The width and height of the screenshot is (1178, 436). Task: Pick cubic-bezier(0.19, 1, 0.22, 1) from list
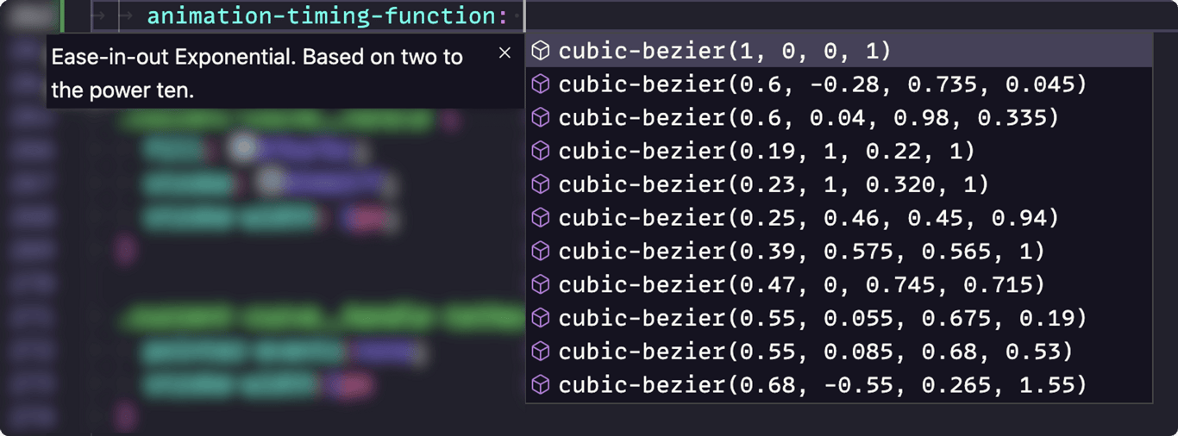point(839,151)
